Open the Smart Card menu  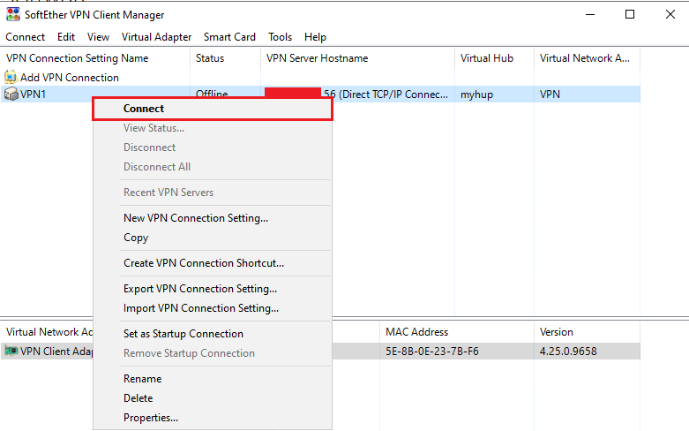pos(229,37)
